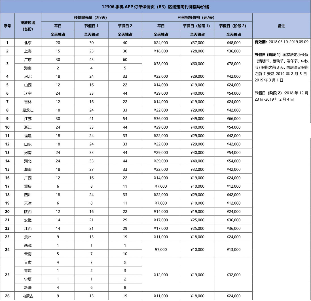Click the ¥24,000 price in 北京 row
Screen dimensions: 311x301
click(x=161, y=43)
